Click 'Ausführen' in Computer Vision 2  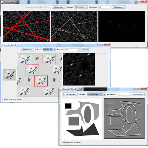[x=85, y=50]
